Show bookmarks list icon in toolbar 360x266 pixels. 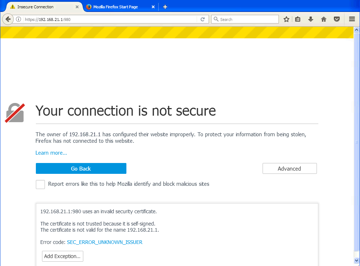pos(298,20)
